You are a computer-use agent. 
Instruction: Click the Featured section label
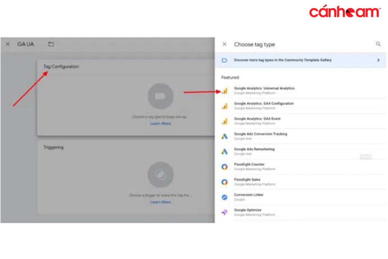tap(230, 77)
